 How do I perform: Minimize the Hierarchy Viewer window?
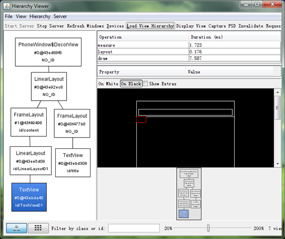246,4
